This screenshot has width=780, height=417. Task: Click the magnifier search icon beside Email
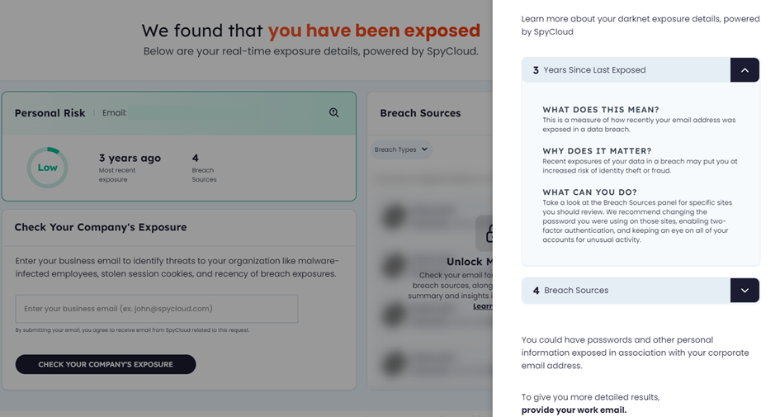pyautogui.click(x=333, y=113)
